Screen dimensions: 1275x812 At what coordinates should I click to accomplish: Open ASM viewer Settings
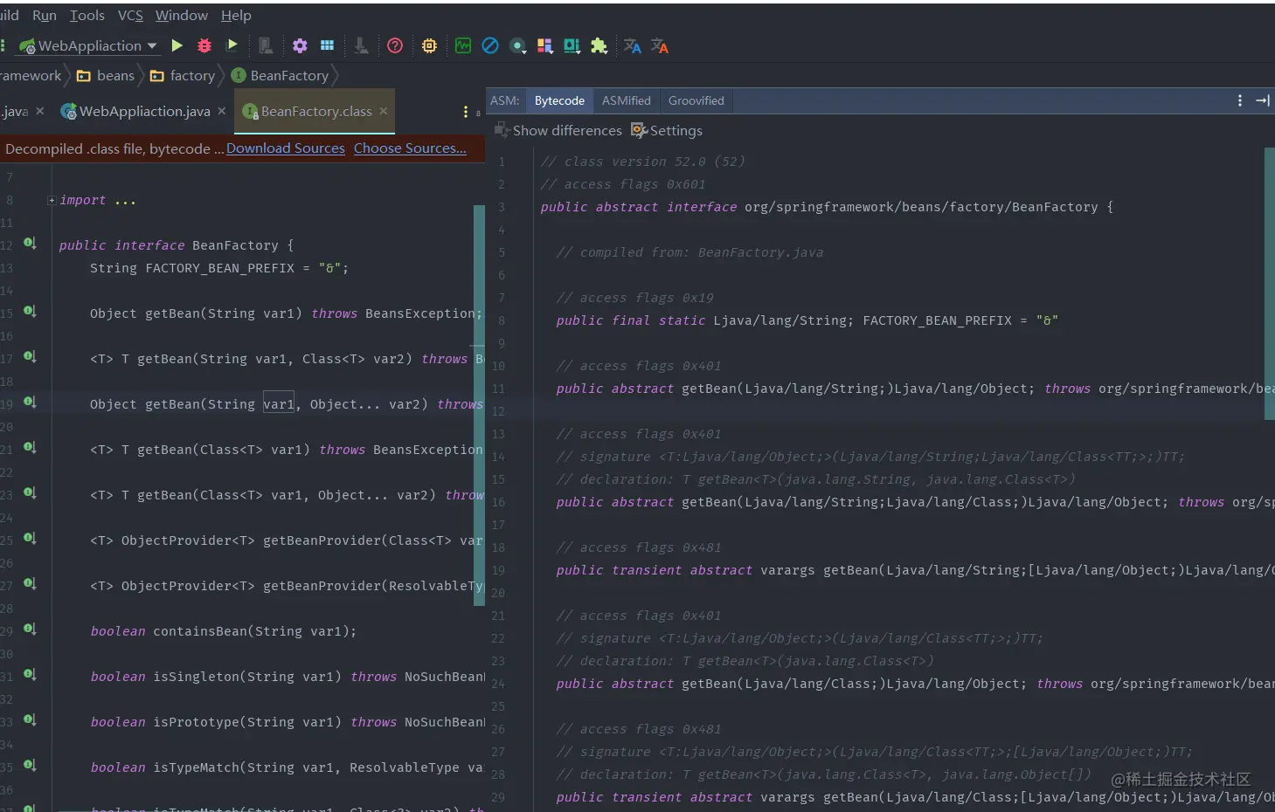(x=667, y=130)
